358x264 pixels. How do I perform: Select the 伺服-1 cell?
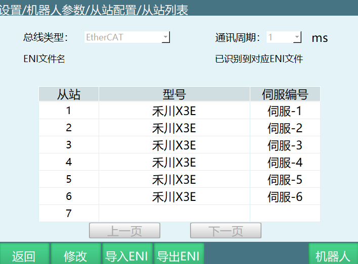pyautogui.click(x=285, y=111)
